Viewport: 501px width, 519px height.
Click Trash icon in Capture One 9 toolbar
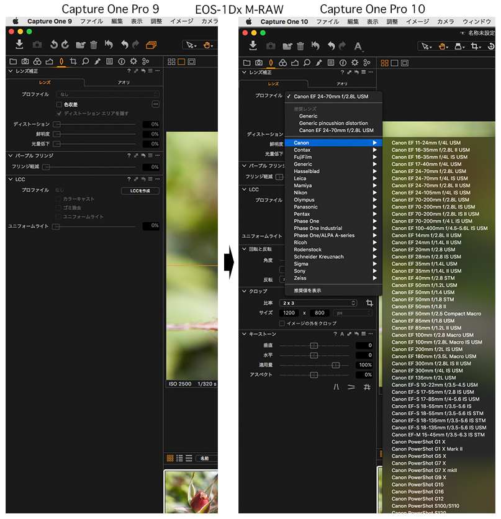click(94, 45)
